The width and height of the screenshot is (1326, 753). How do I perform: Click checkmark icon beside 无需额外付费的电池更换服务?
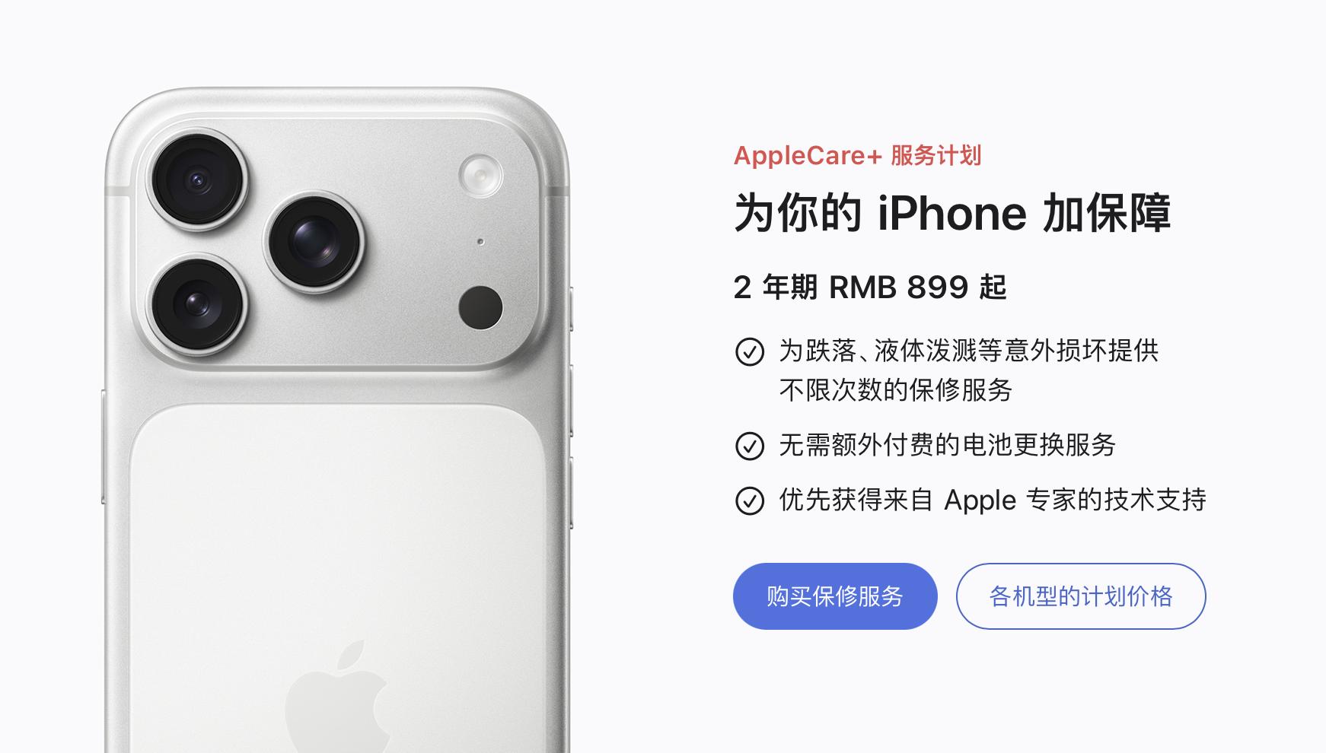[750, 446]
